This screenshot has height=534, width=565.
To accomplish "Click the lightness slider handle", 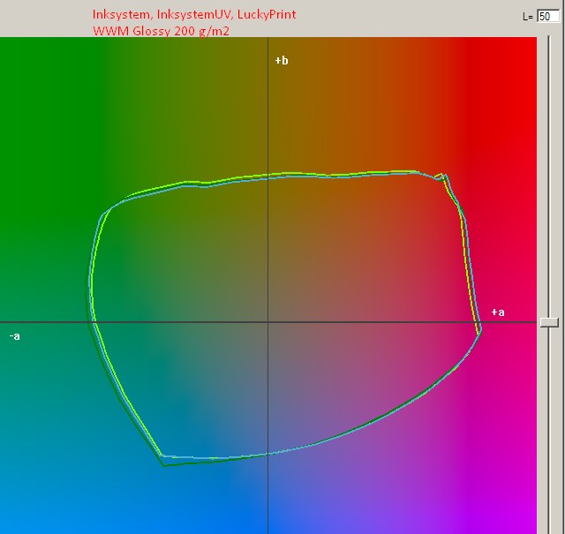I will point(549,322).
